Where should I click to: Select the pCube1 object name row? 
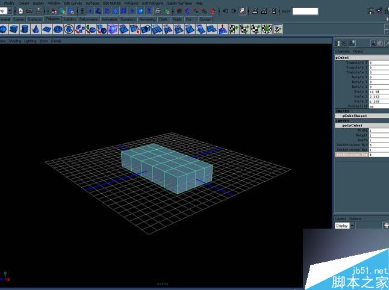coord(362,58)
